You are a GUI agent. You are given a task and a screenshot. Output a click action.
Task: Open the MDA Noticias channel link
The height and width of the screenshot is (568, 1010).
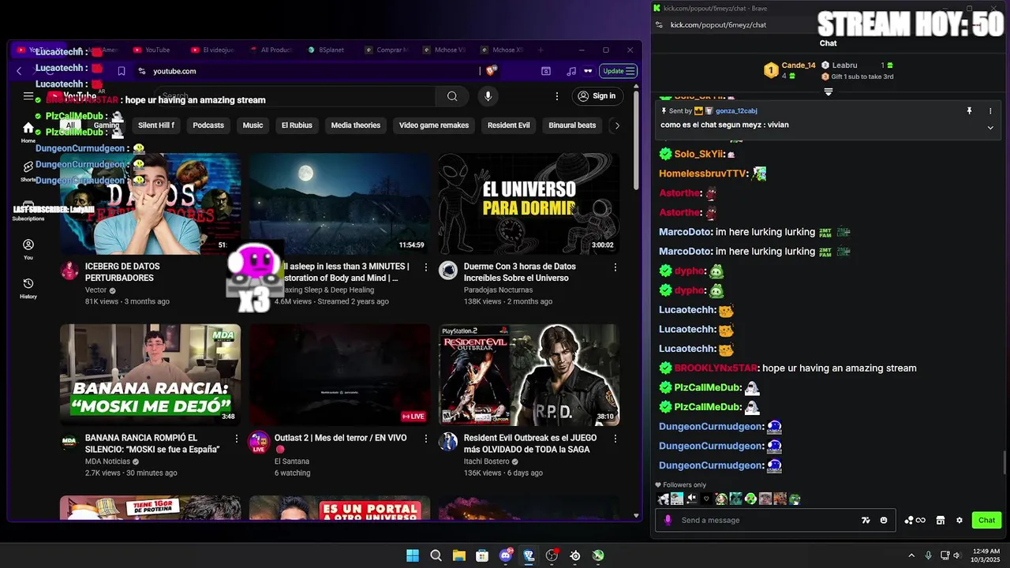point(107,461)
